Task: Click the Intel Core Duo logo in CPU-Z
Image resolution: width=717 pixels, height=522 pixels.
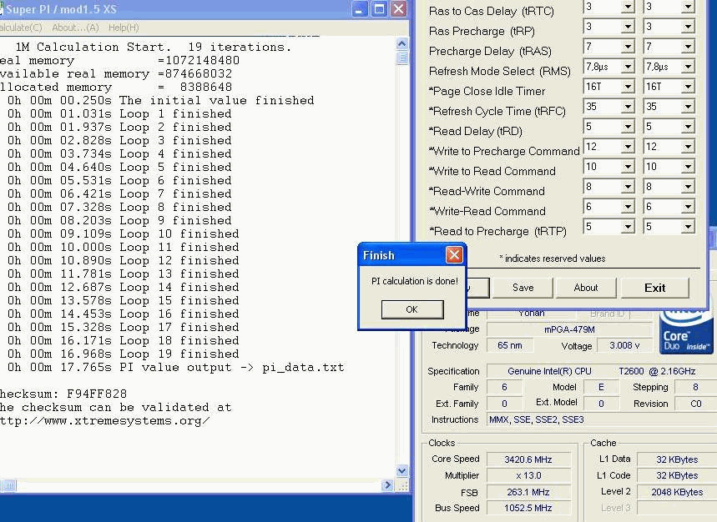Action: pyautogui.click(x=686, y=333)
